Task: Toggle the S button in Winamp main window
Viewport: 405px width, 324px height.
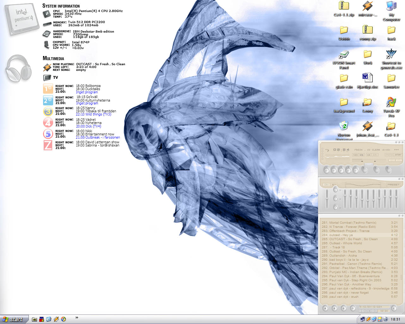Action: (x=377, y=171)
